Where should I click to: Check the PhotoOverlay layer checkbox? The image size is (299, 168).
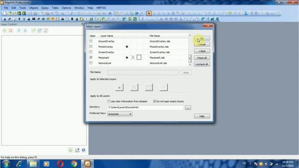(91, 47)
